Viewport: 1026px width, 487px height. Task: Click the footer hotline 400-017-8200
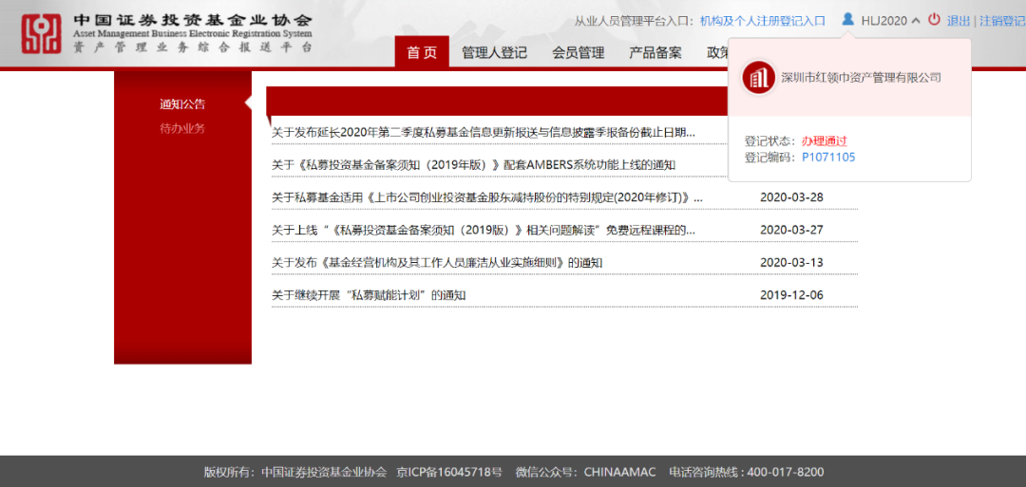[786, 472]
